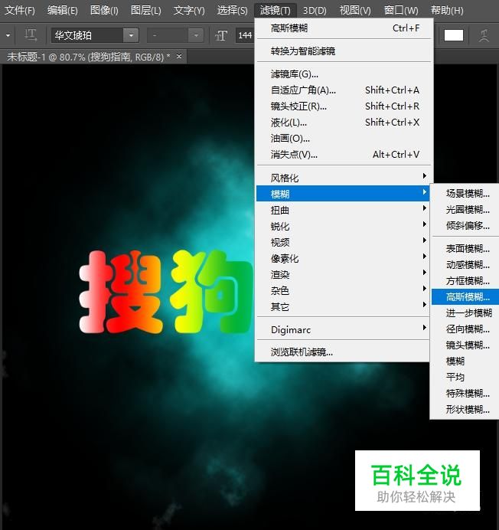499x530 pixels.
Task: Open the 视图(V) menu
Action: tap(355, 10)
